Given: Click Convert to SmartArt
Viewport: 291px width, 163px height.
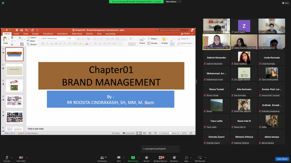Looking at the screenshot, I should [x=132, y=41].
